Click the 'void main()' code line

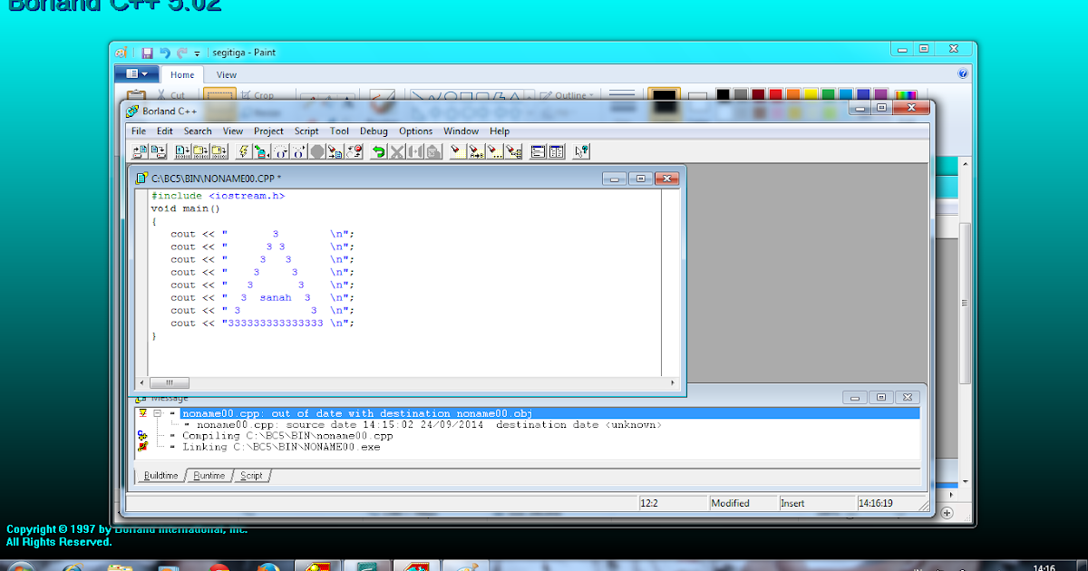point(186,208)
